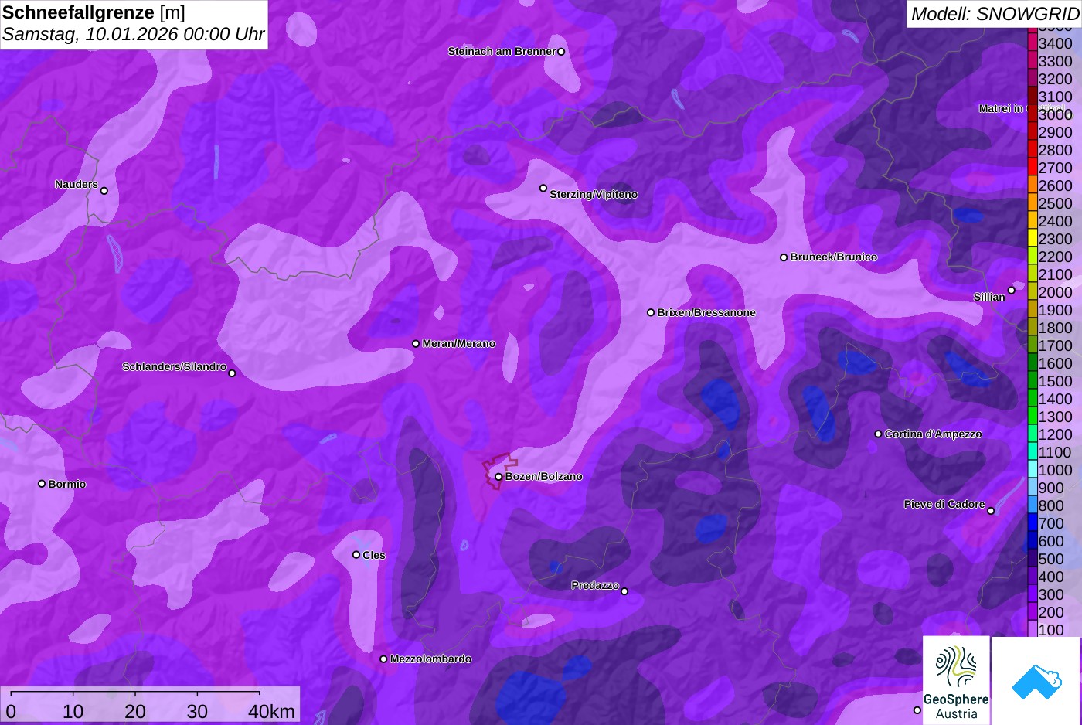Click the Bormio marker dot
The width and height of the screenshot is (1082, 725).
click(x=42, y=484)
